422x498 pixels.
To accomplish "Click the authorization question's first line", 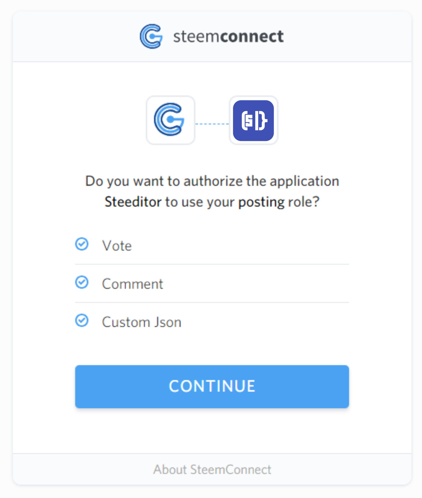I will click(x=212, y=181).
